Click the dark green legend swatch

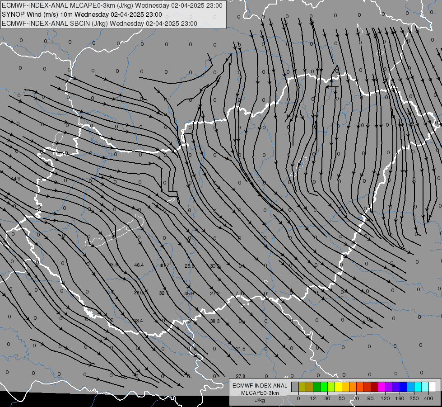(317, 387)
